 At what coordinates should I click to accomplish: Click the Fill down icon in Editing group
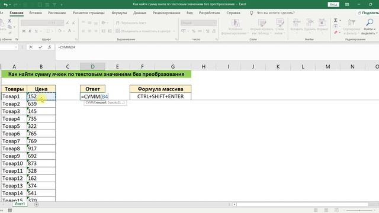[x=336, y=26]
